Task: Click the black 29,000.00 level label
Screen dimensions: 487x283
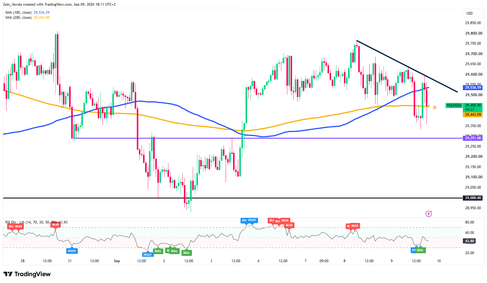Action: pyautogui.click(x=473, y=198)
